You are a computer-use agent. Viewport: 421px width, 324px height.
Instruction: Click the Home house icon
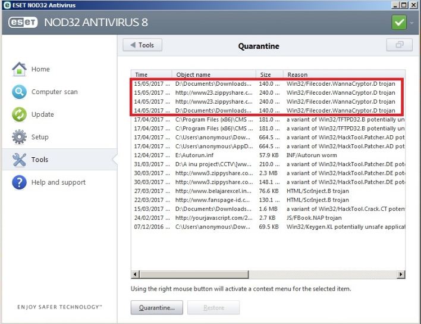(x=19, y=69)
